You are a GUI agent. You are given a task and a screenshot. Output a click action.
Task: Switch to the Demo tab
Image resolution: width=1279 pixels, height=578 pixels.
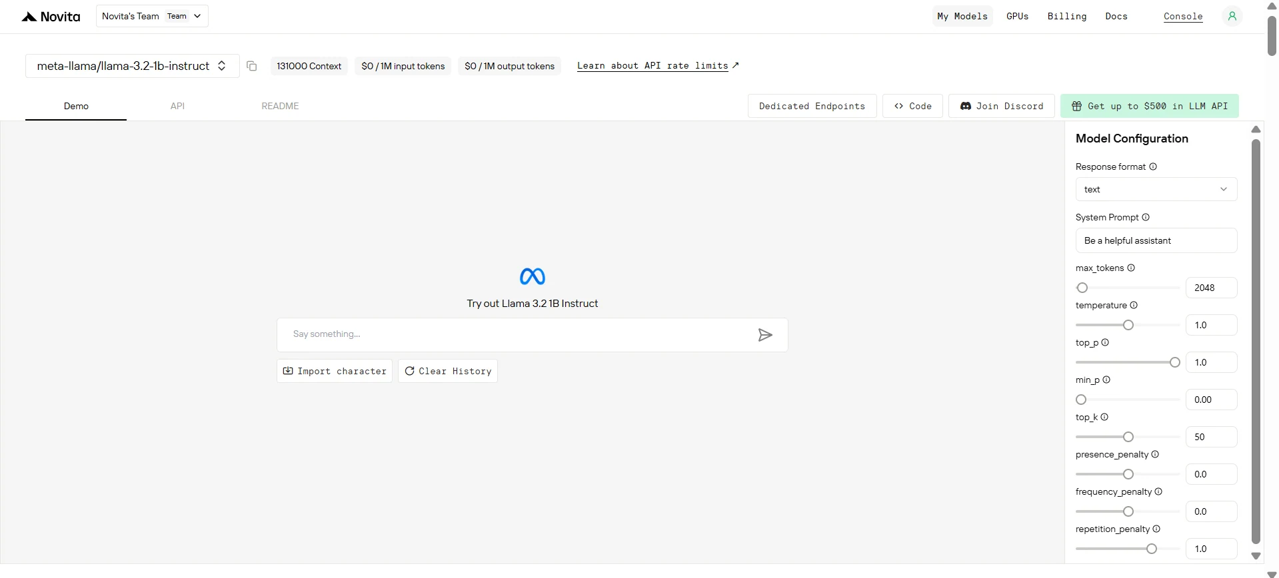click(76, 106)
